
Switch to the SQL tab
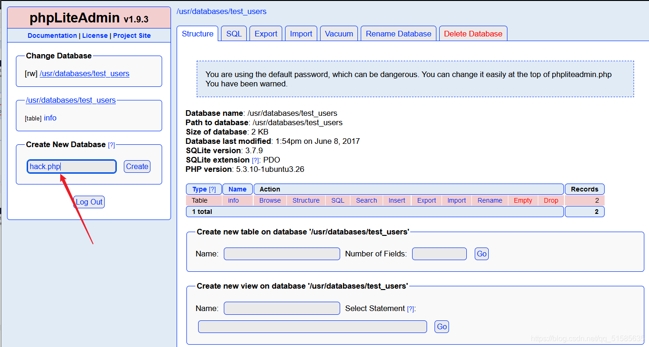(234, 34)
